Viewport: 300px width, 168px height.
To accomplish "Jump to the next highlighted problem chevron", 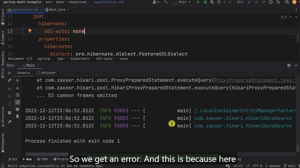I will (x=296, y=17).
